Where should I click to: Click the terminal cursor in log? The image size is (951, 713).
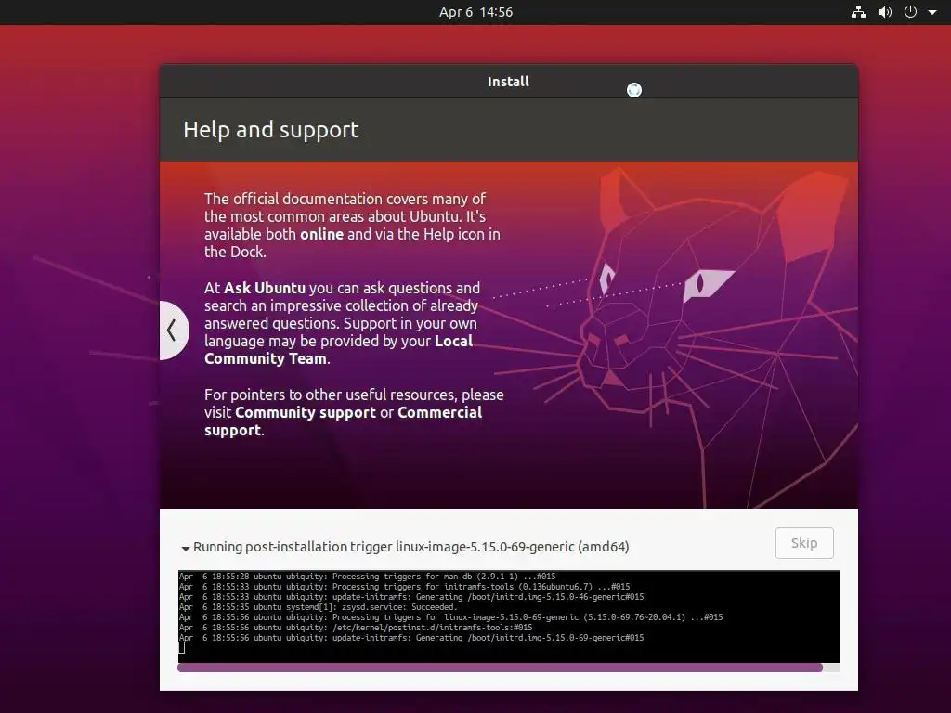click(x=181, y=647)
